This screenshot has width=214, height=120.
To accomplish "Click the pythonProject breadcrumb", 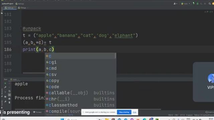I will (x=7, y=4).
